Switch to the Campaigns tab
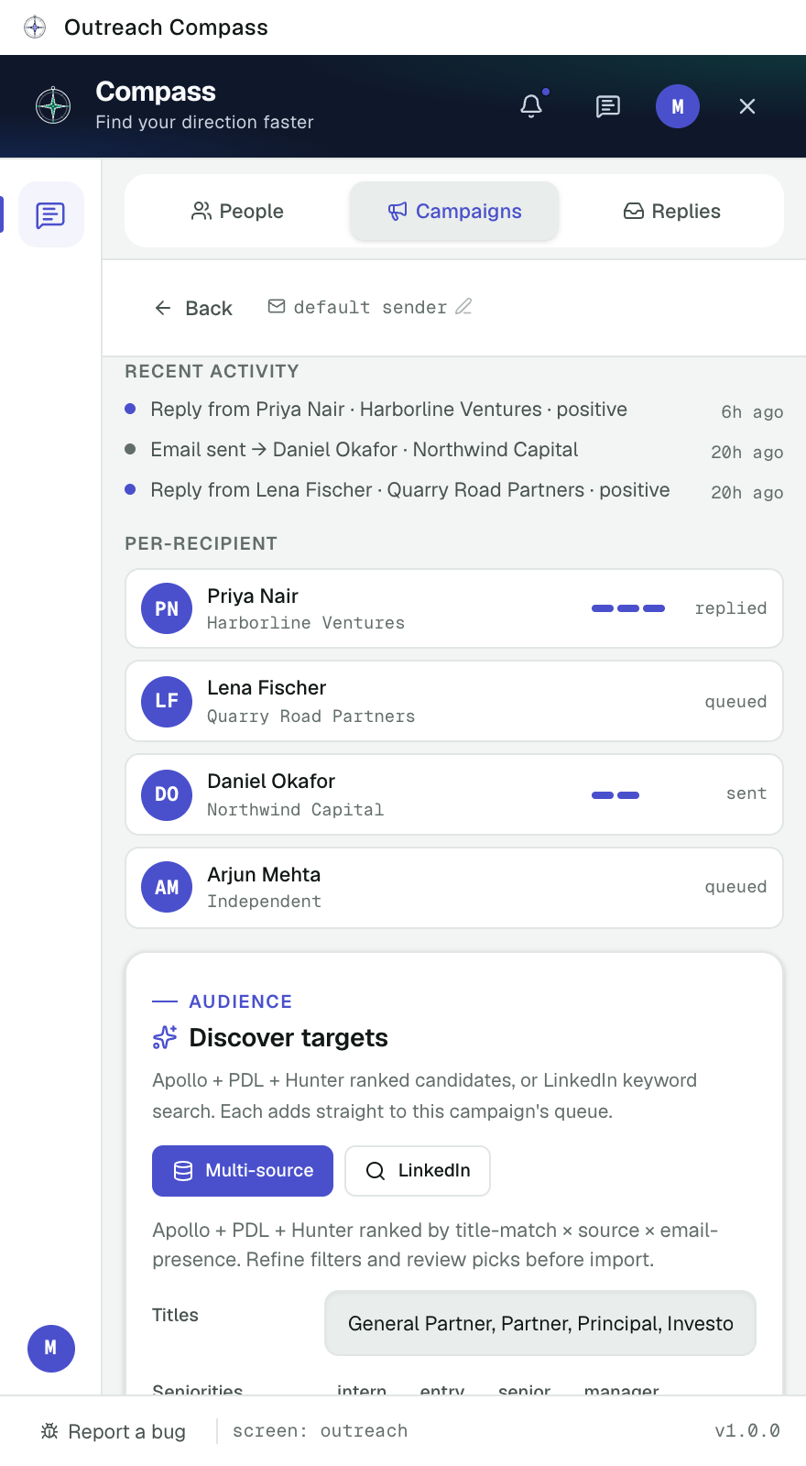 pyautogui.click(x=454, y=212)
